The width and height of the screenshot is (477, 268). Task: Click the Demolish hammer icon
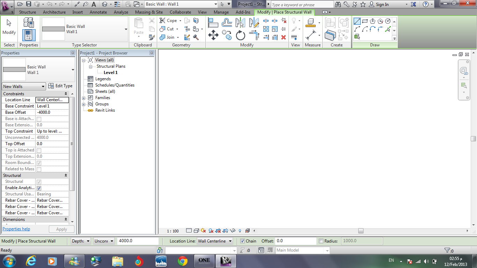click(196, 37)
